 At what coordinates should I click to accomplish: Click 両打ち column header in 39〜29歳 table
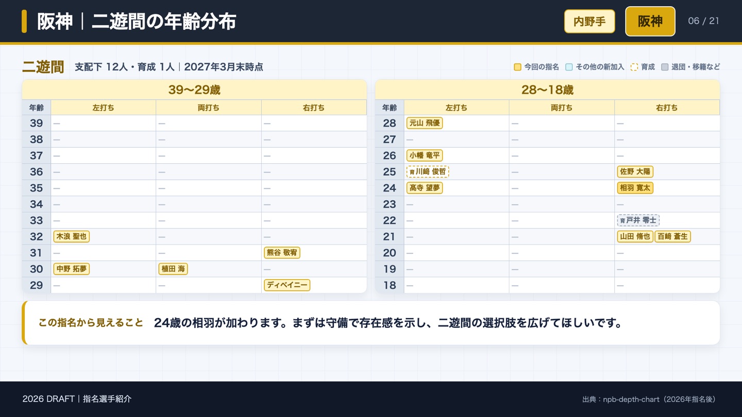pyautogui.click(x=209, y=108)
